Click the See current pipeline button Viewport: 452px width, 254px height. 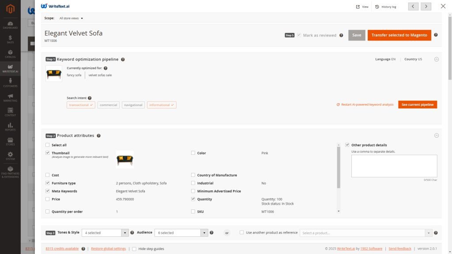point(417,105)
